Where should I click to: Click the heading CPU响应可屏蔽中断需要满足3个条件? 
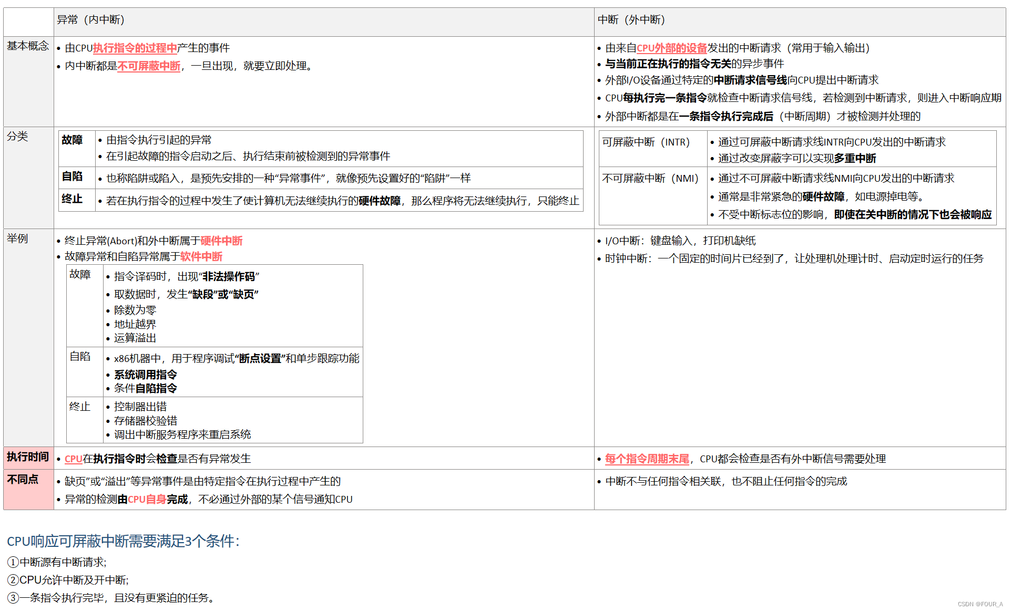(x=123, y=541)
